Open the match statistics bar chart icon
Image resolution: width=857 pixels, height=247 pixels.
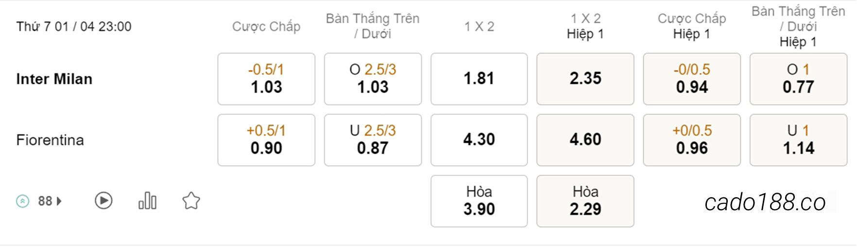coord(147,201)
